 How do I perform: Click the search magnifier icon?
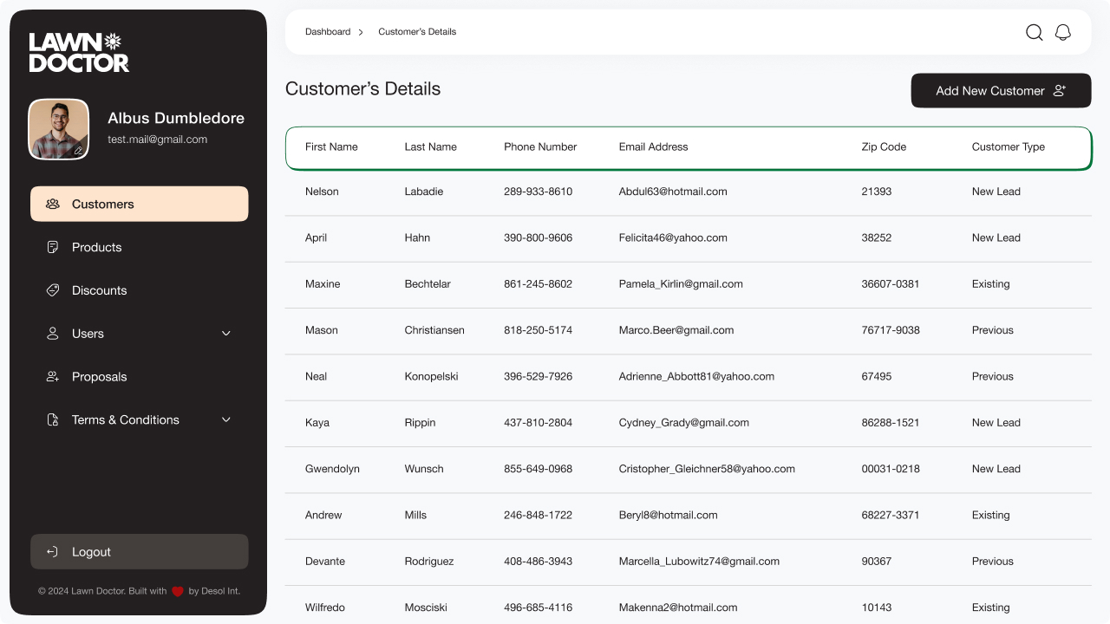(x=1035, y=32)
